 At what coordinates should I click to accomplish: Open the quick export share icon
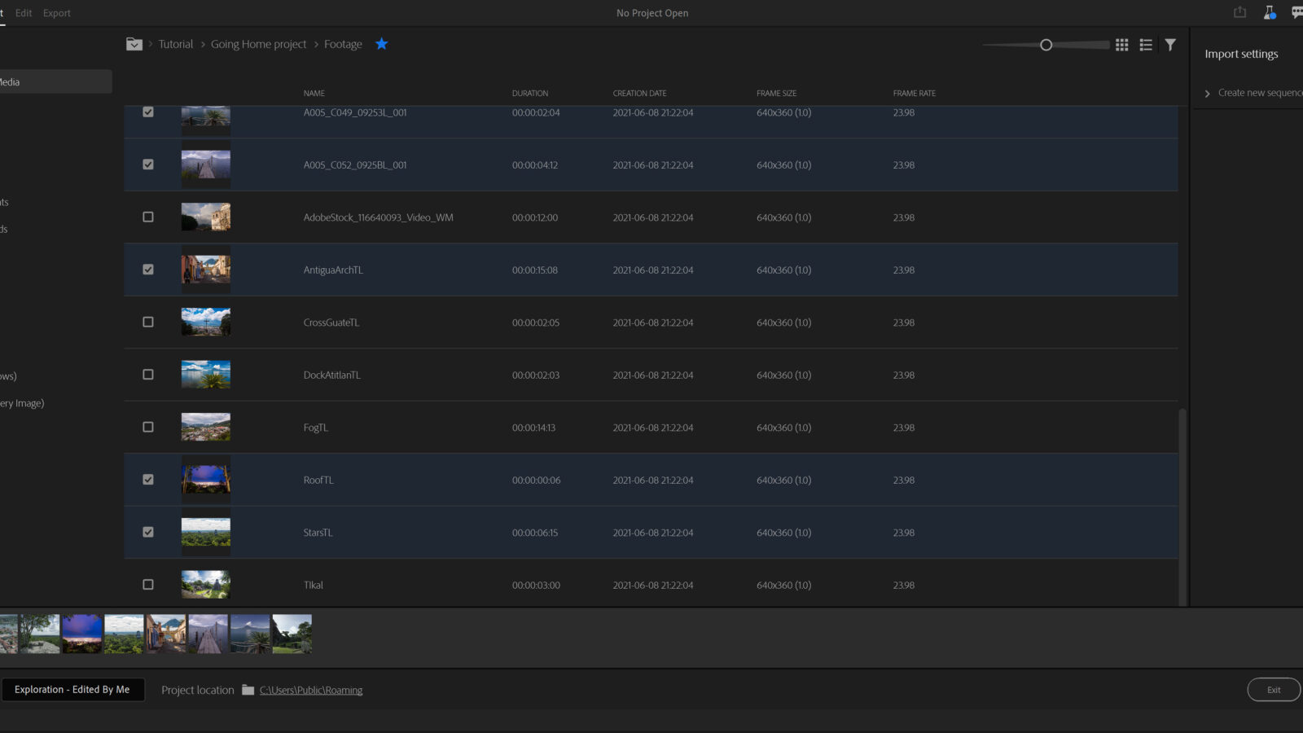coord(1239,12)
